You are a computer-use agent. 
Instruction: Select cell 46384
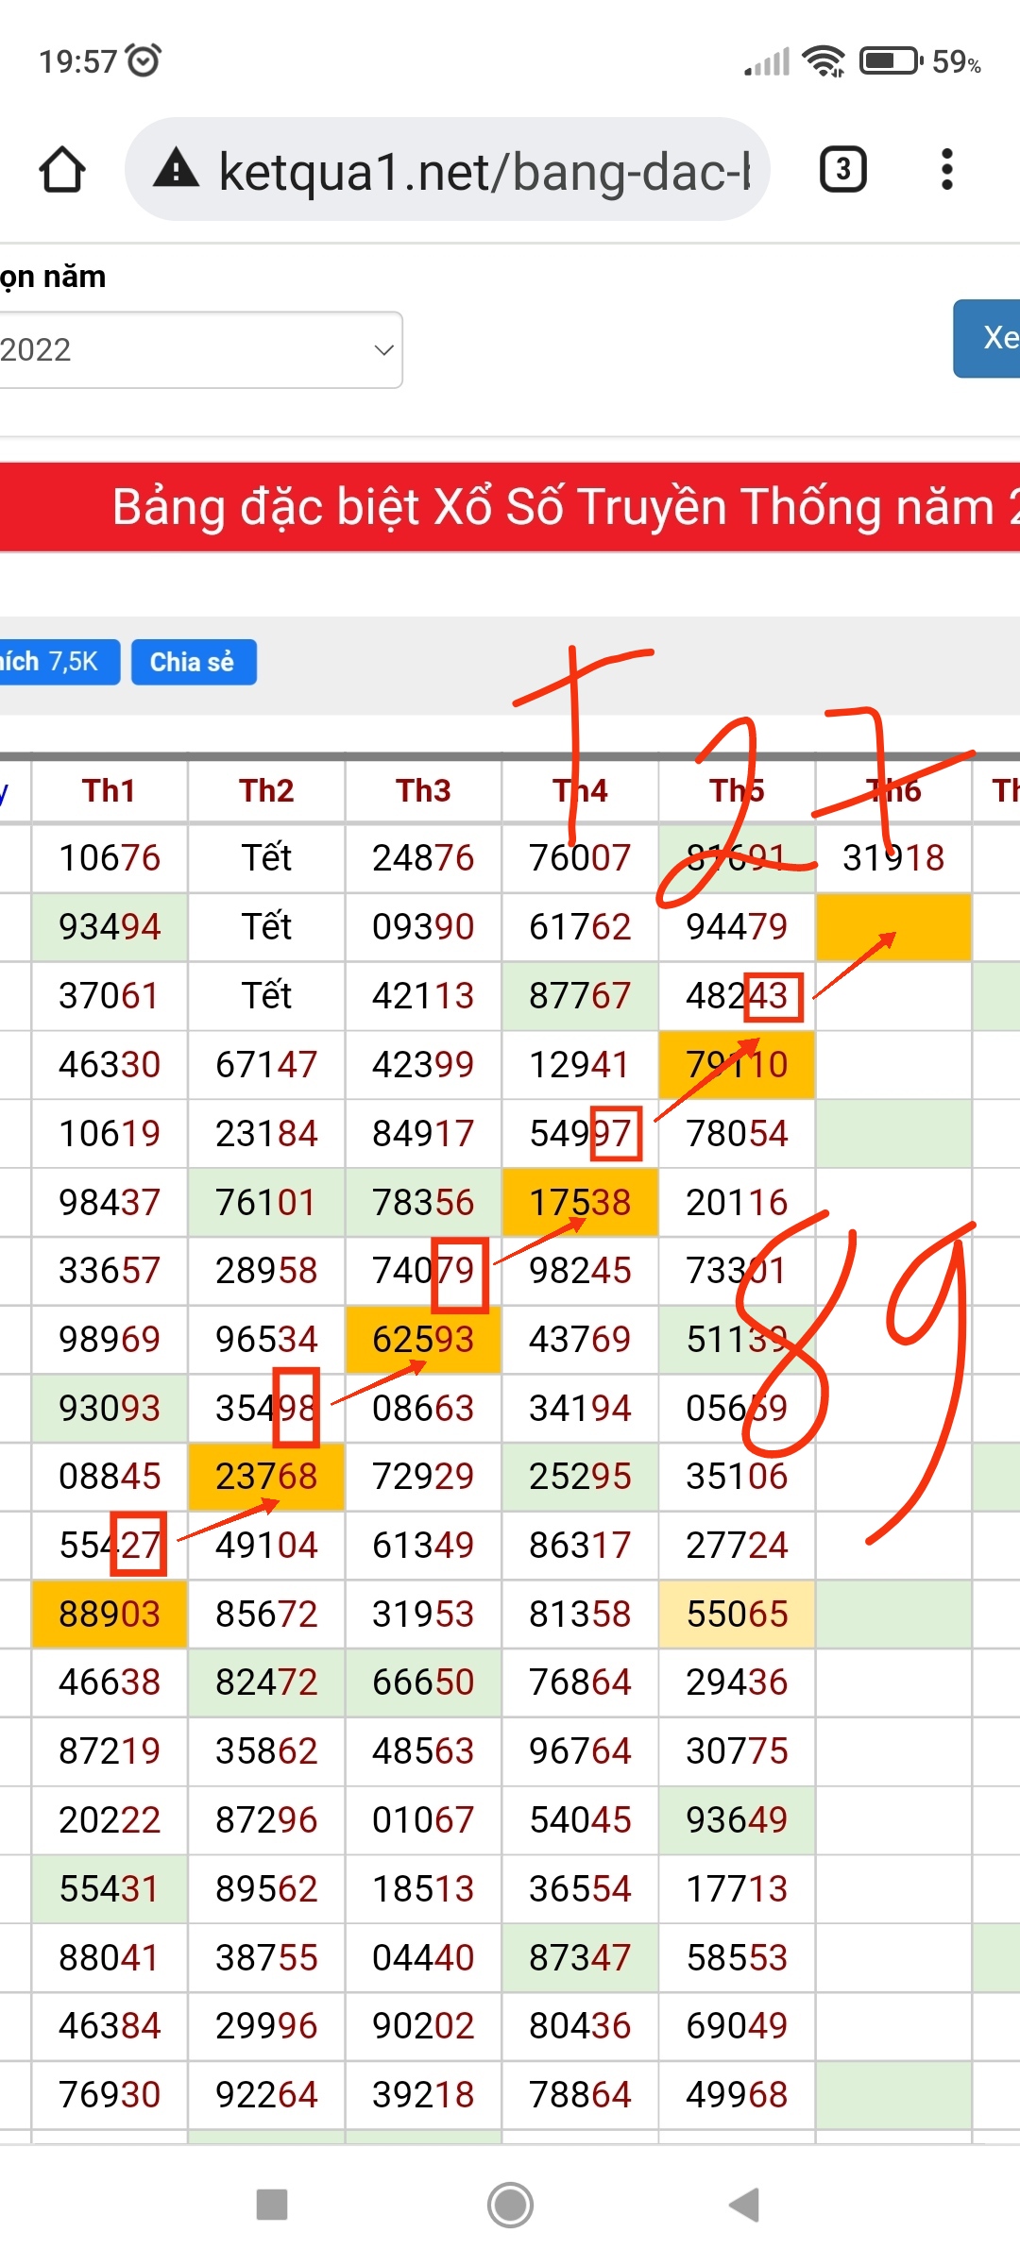point(110,2026)
